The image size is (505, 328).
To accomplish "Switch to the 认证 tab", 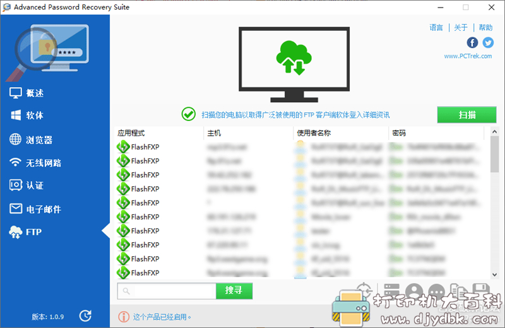I will coord(35,185).
